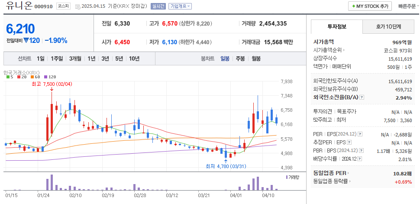The width and height of the screenshot is (420, 204).
Task: Select the 1일 line chart period
Action: pos(41,59)
